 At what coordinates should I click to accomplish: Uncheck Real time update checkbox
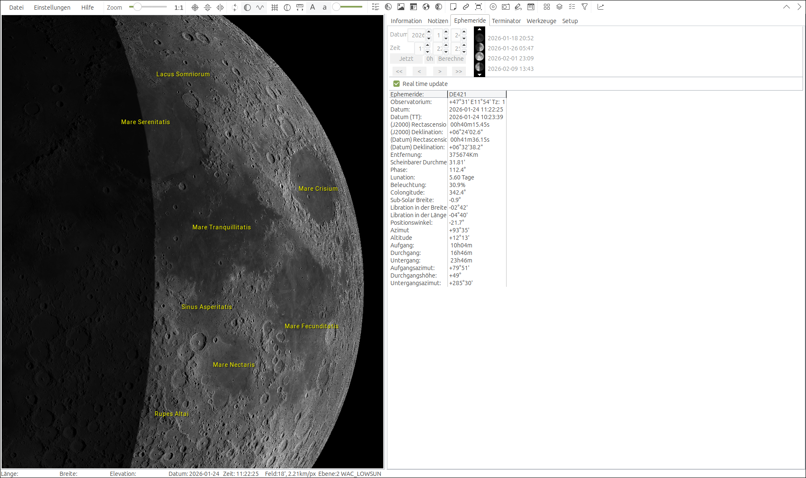[397, 84]
